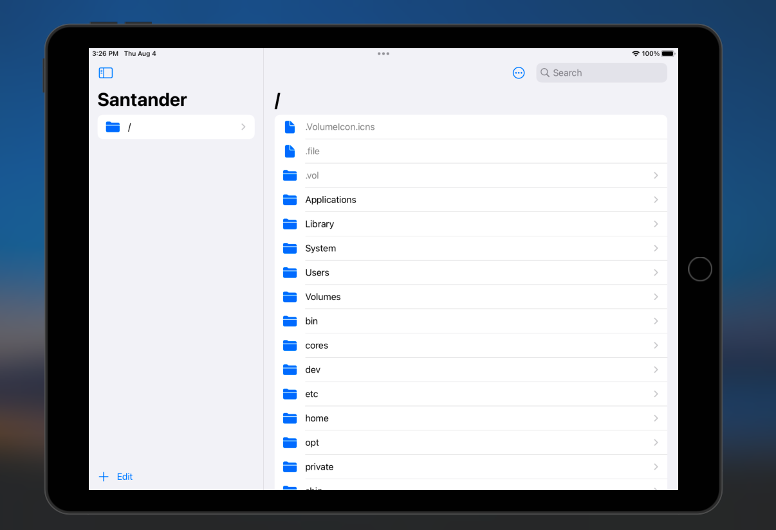Click the opt folder icon
776x530 pixels.
click(290, 443)
